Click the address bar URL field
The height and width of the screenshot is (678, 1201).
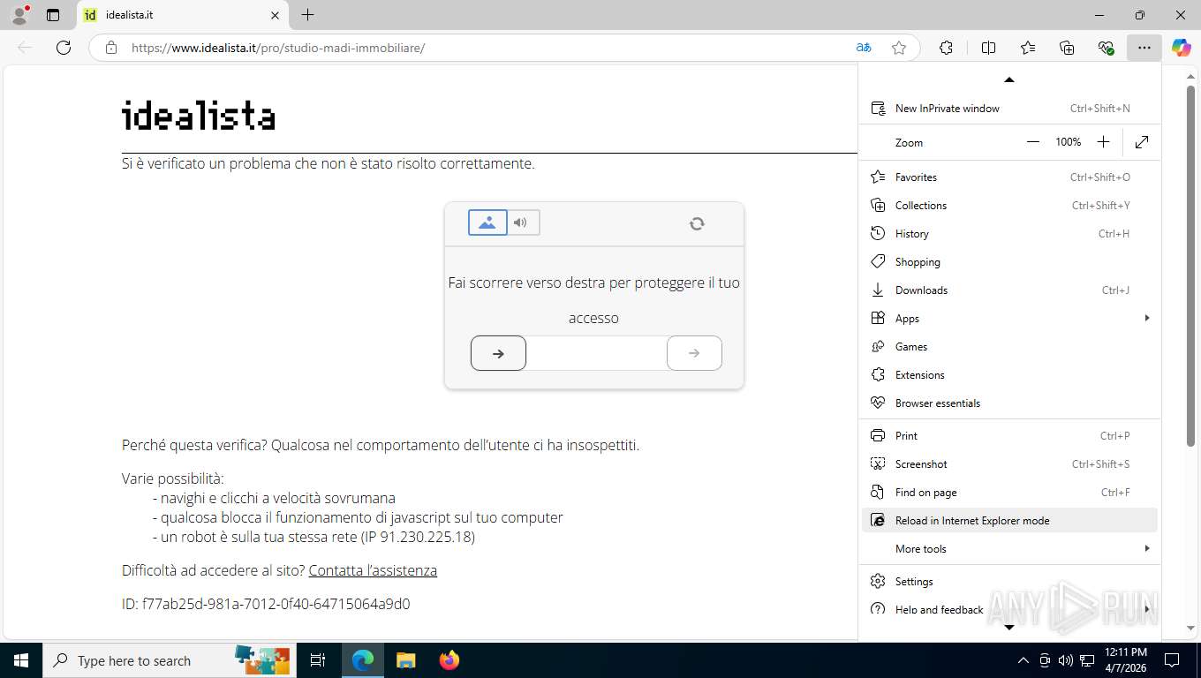(x=486, y=48)
